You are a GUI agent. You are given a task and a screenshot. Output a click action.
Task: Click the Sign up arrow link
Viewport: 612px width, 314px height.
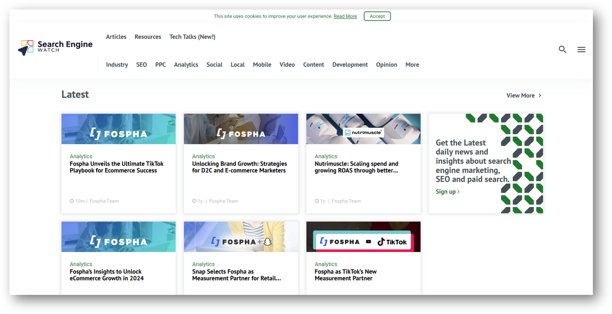point(458,192)
